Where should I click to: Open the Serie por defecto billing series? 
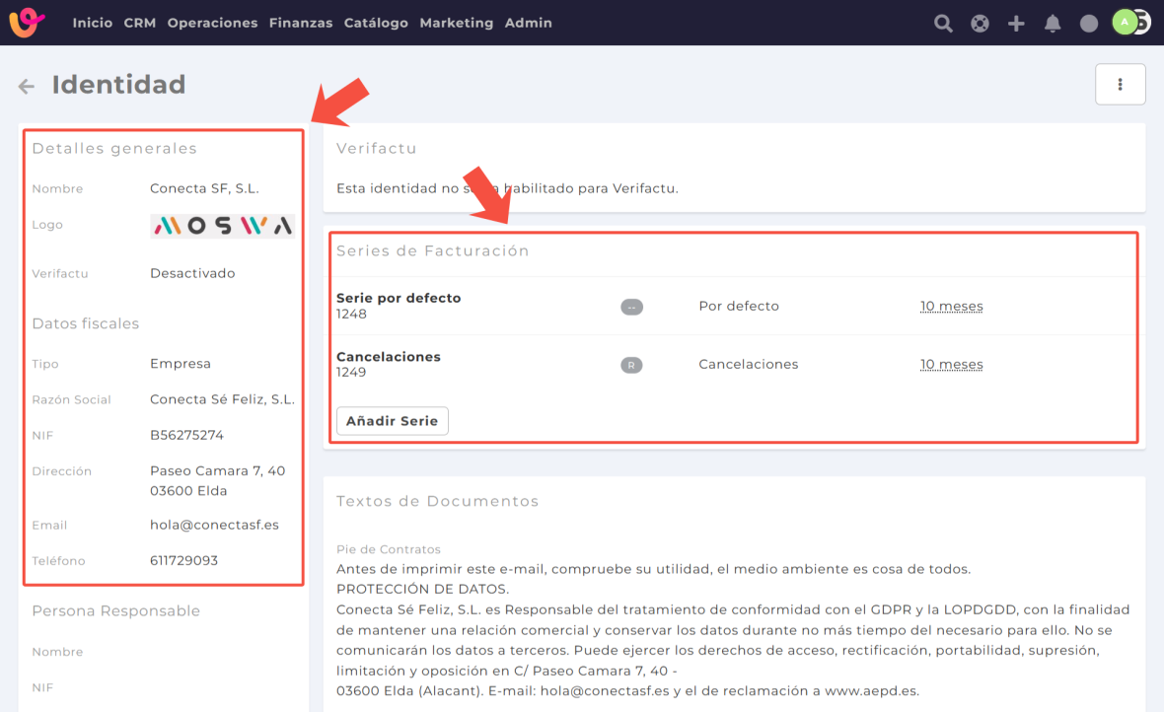(399, 298)
